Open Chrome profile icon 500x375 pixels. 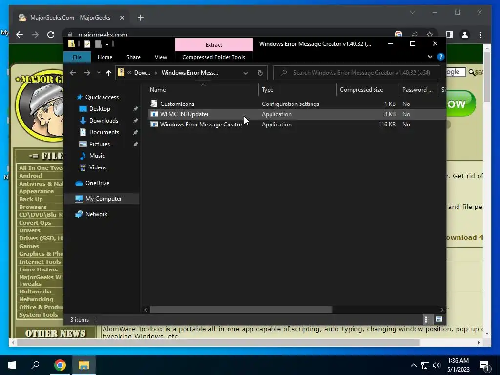tap(465, 35)
